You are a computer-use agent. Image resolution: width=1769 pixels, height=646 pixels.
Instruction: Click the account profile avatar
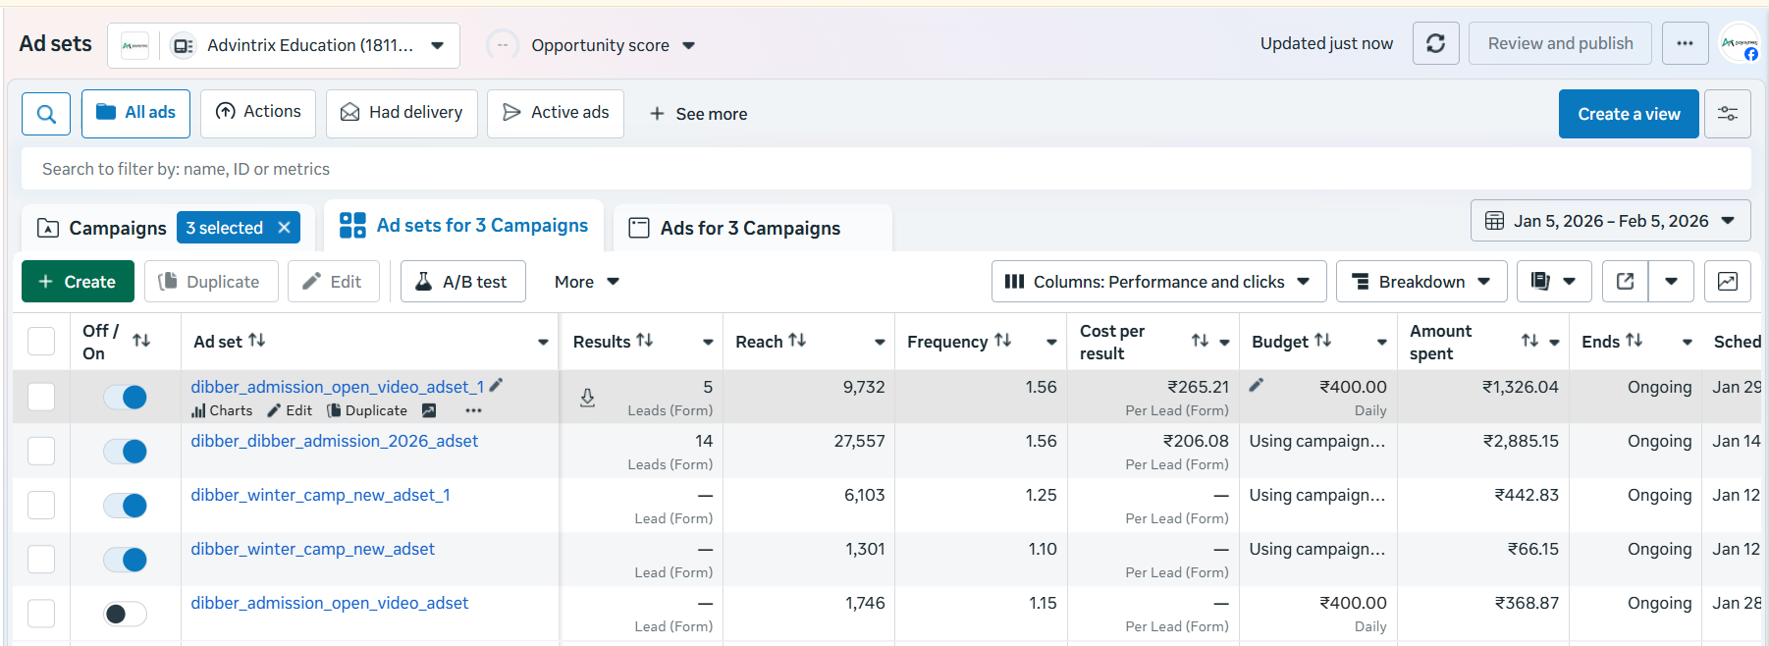pos(1741,43)
